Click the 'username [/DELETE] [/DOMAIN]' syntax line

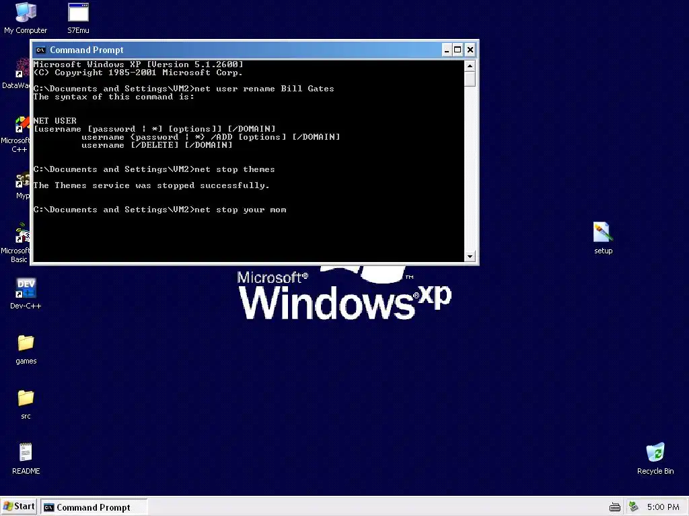(x=157, y=145)
